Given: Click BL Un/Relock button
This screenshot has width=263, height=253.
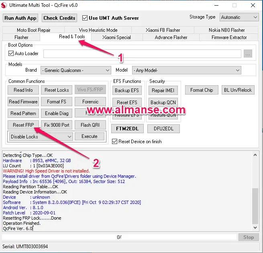Looking at the screenshot, I should (x=238, y=90).
